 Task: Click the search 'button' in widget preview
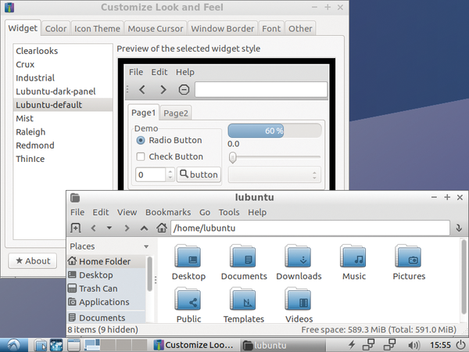coord(199,174)
